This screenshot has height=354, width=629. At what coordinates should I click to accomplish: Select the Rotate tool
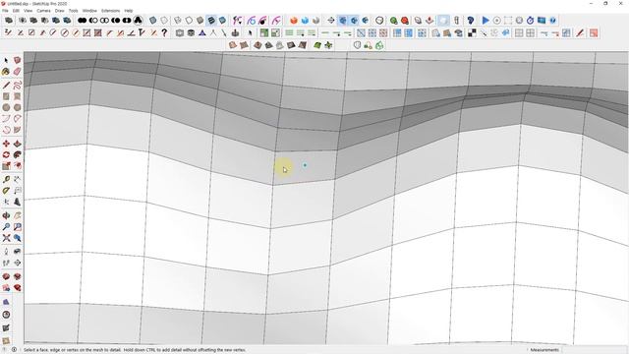click(x=6, y=155)
